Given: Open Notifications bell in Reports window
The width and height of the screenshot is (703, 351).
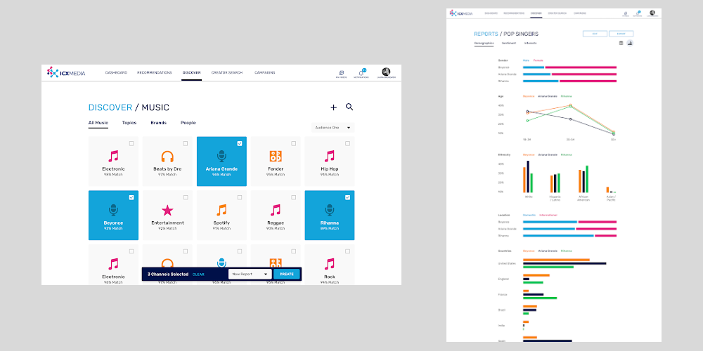Looking at the screenshot, I should [x=638, y=13].
